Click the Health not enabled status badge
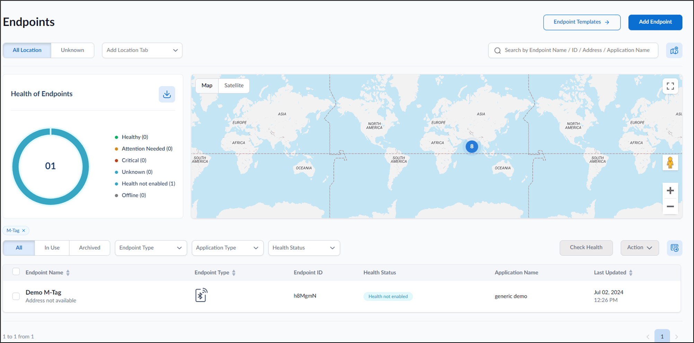The width and height of the screenshot is (694, 343). tap(388, 296)
